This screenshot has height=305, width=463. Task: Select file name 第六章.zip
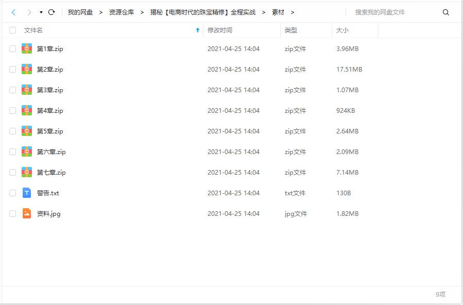(x=51, y=152)
